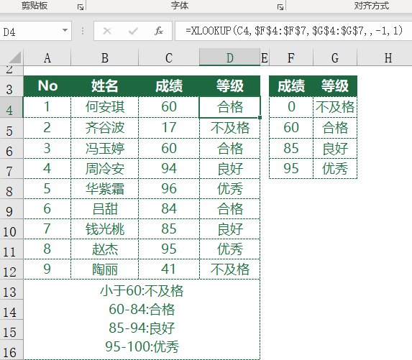Screen dimensions: 412x360
Task: Select lookup table cell 优秀 in column G
Action: tap(335, 169)
